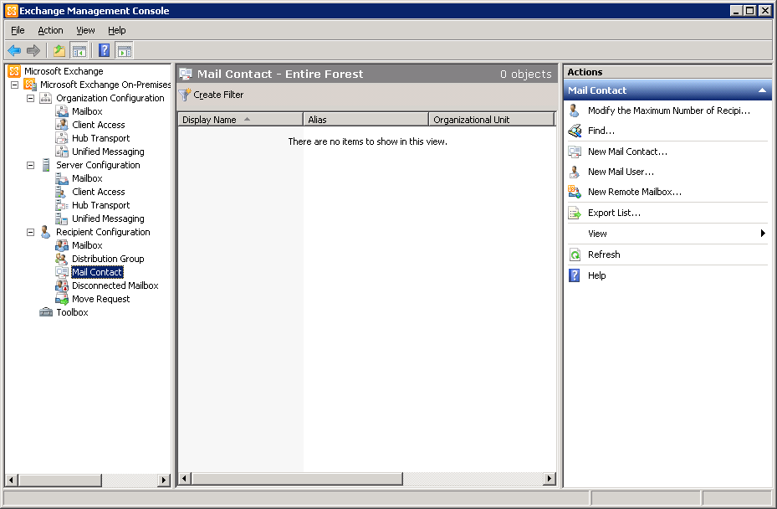Click the tree pane scroll-right arrow

[x=164, y=480]
